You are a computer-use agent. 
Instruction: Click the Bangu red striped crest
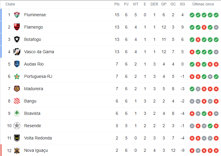(x=17, y=101)
